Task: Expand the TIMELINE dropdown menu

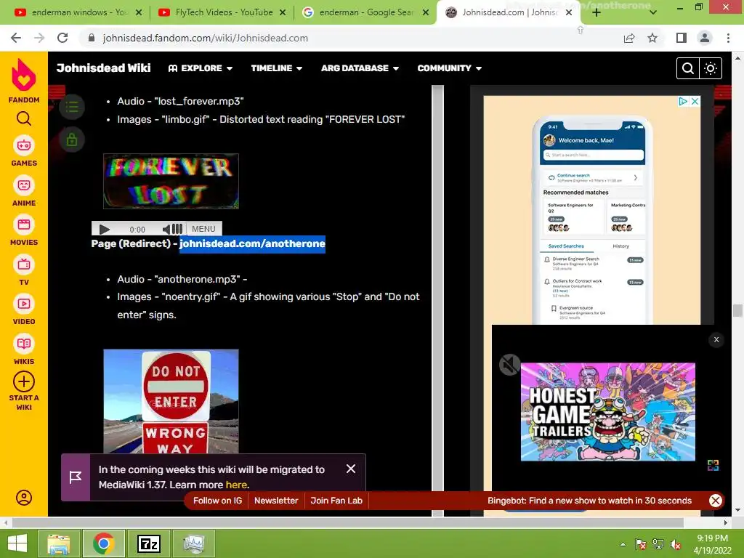Action: point(277,68)
